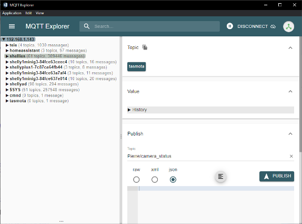Expand the homeassistant topic node

click(7, 51)
